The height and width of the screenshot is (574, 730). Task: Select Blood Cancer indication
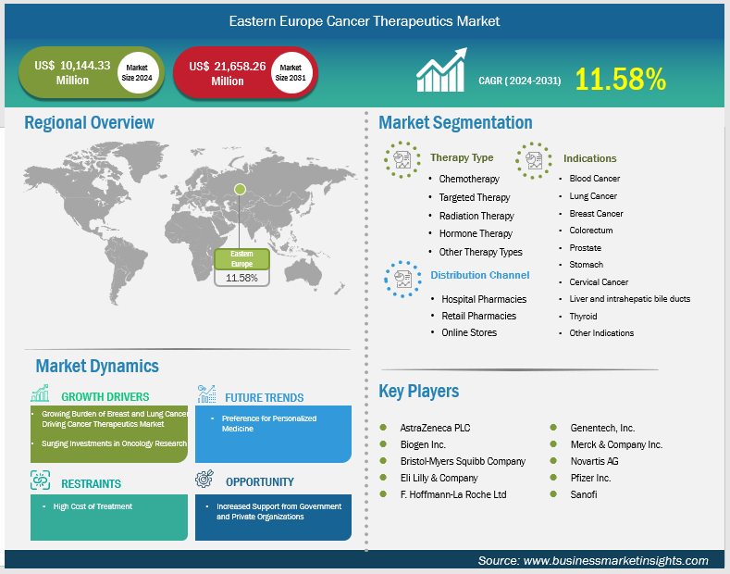pos(595,179)
